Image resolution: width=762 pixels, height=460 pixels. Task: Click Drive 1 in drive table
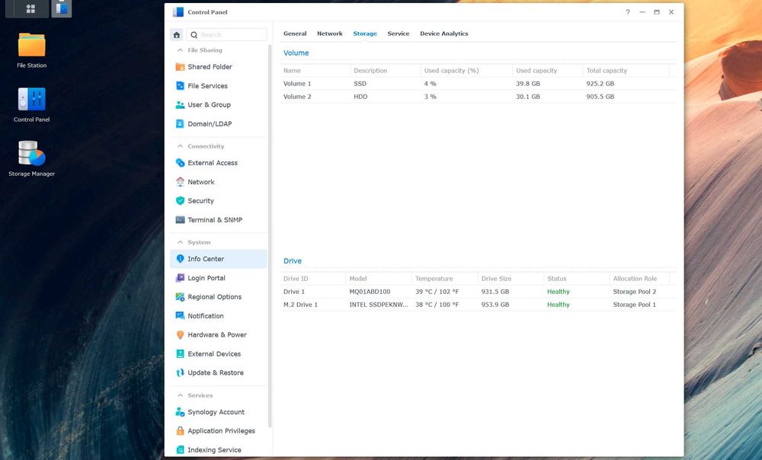[294, 292]
